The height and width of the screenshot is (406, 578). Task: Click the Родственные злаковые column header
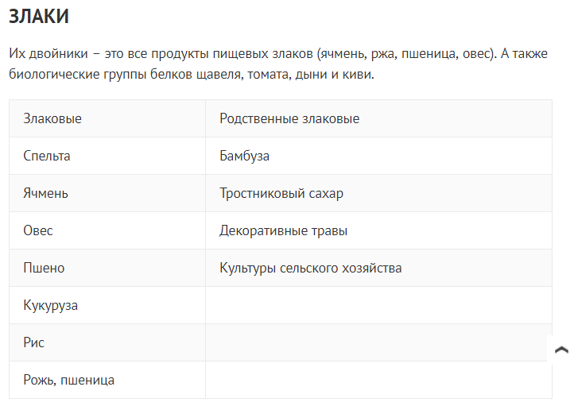pyautogui.click(x=289, y=119)
